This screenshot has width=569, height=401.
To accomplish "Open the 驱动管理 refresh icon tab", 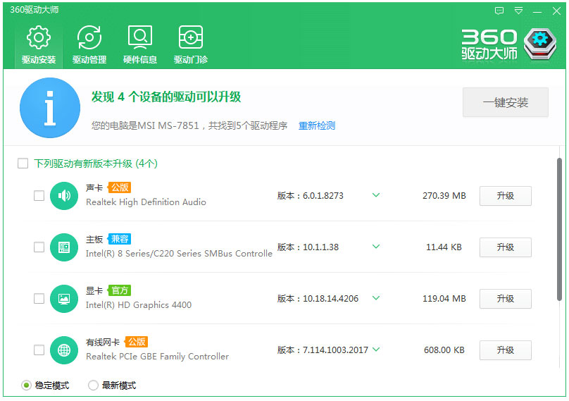I will (89, 45).
